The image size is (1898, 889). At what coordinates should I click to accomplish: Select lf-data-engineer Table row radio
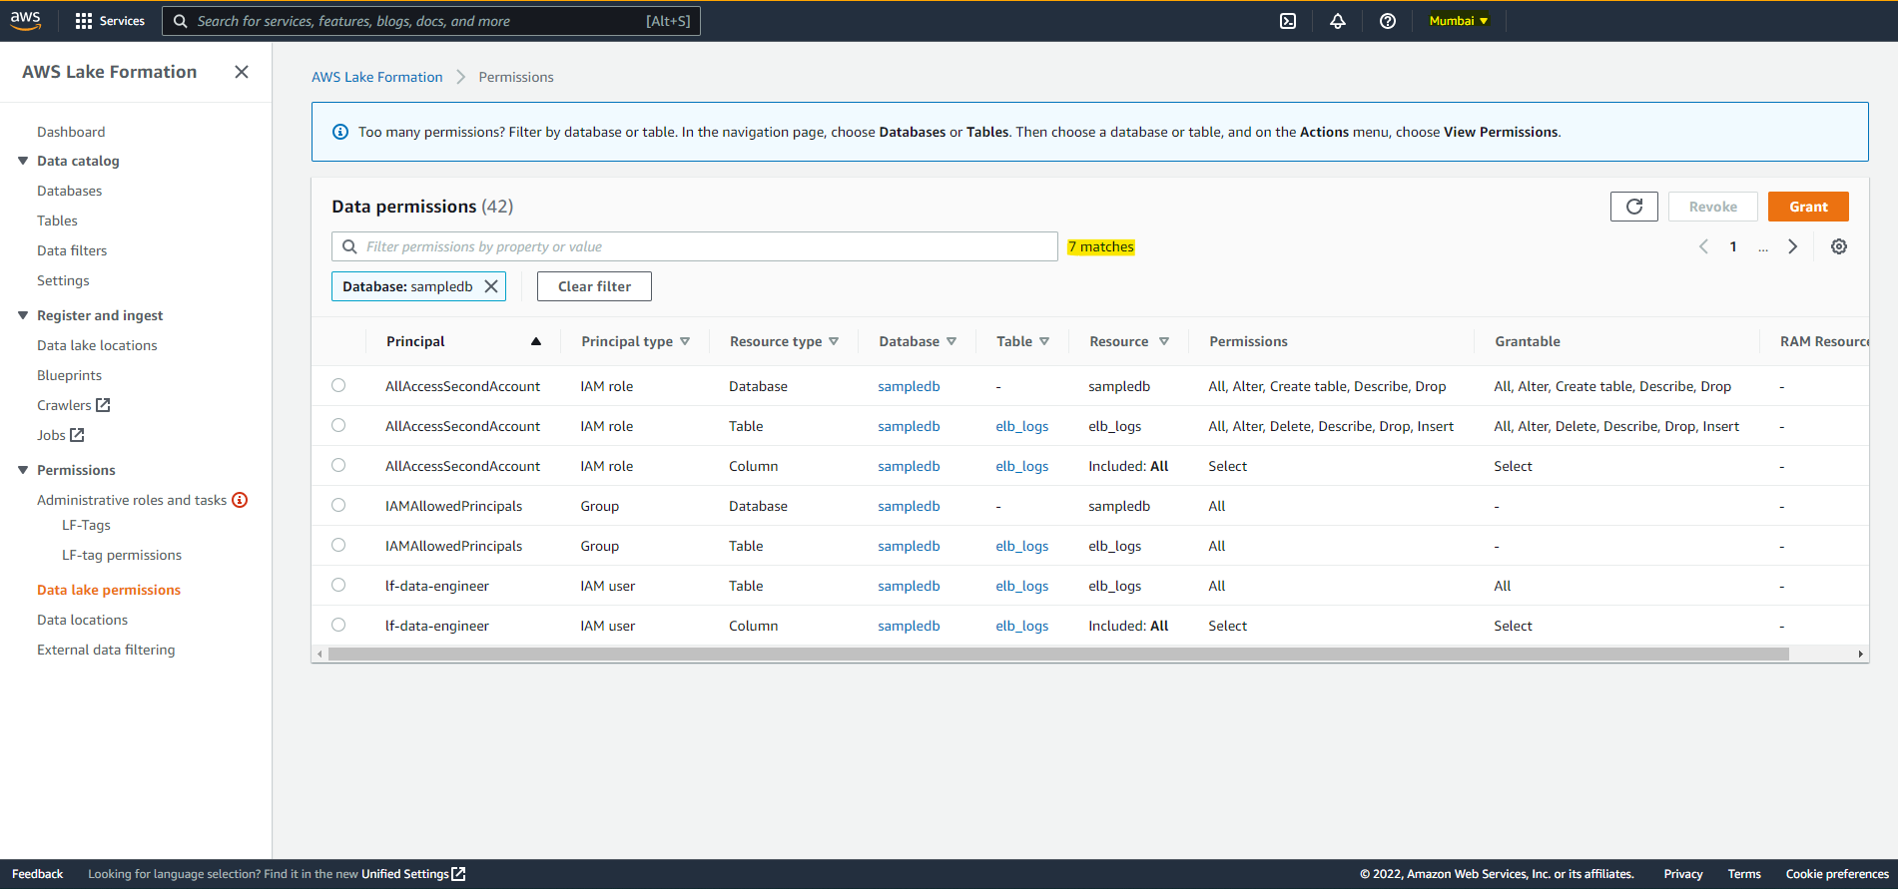(x=338, y=585)
